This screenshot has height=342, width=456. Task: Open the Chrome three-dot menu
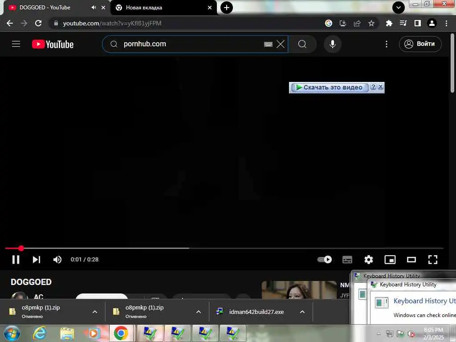coord(446,23)
